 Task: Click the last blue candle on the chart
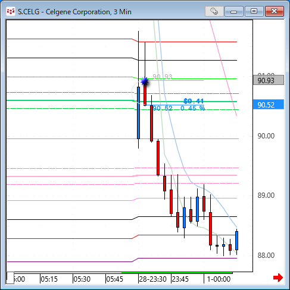click(236, 241)
